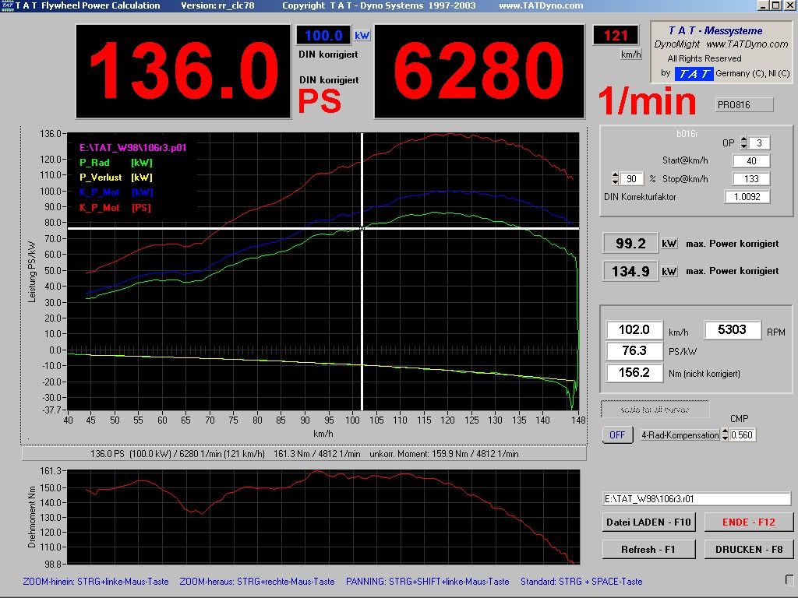Click the blue TAT logo badge
This screenshot has width=798, height=598.
click(692, 73)
